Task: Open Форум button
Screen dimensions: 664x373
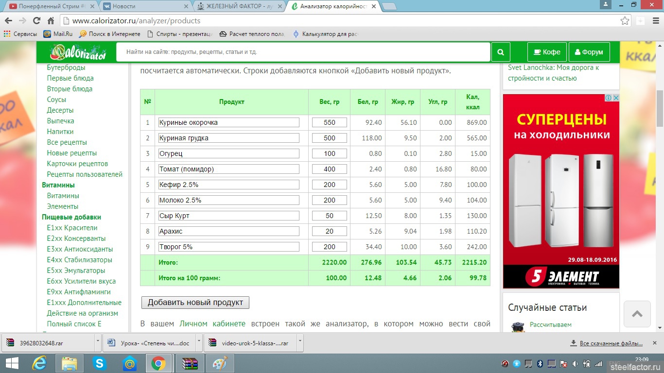Action: [x=589, y=52]
